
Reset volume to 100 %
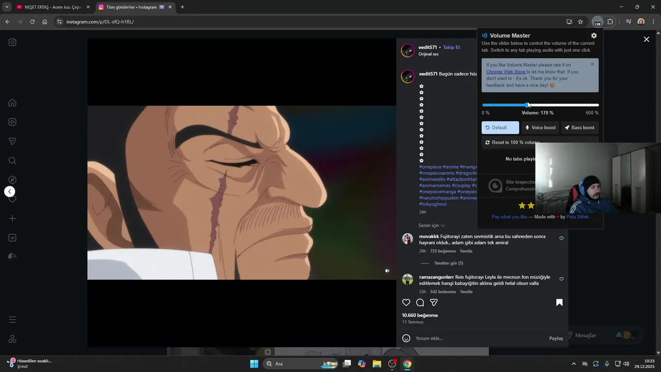[512, 142]
